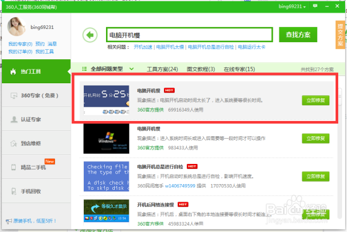Click the boot time 5分25 thumbnail

(107, 100)
